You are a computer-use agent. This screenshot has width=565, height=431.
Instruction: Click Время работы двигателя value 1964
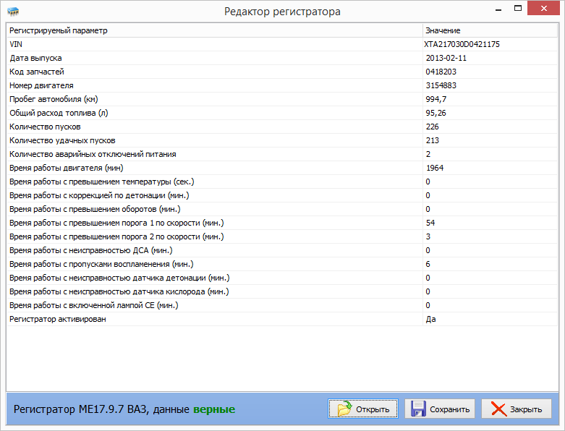pyautogui.click(x=434, y=168)
